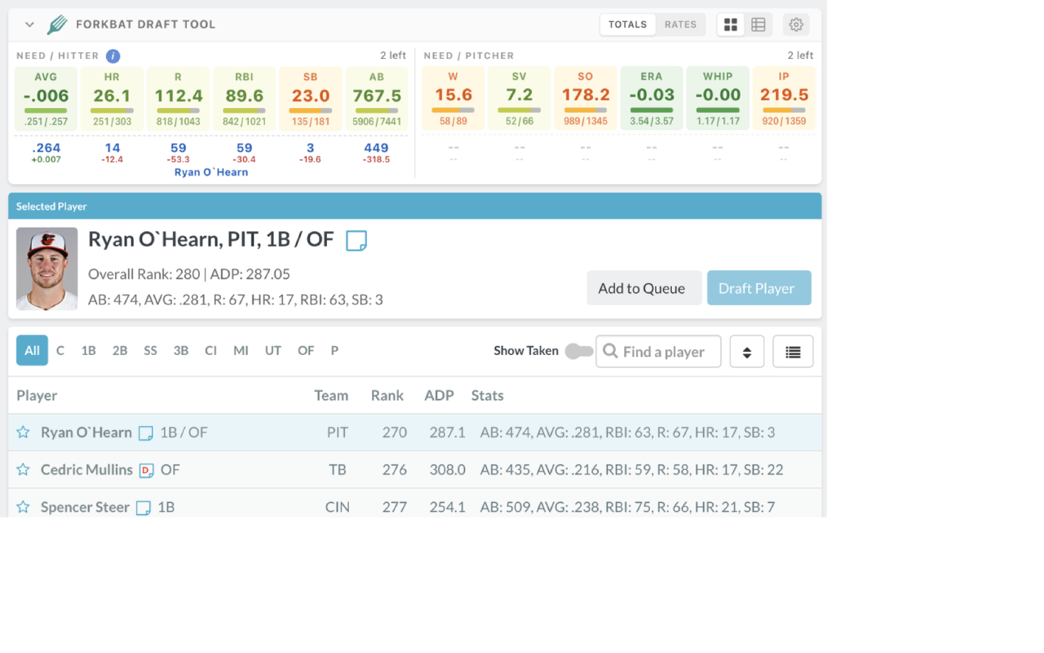Image resolution: width=1044 pixels, height=653 pixels.
Task: Click the list view options button
Action: (793, 352)
